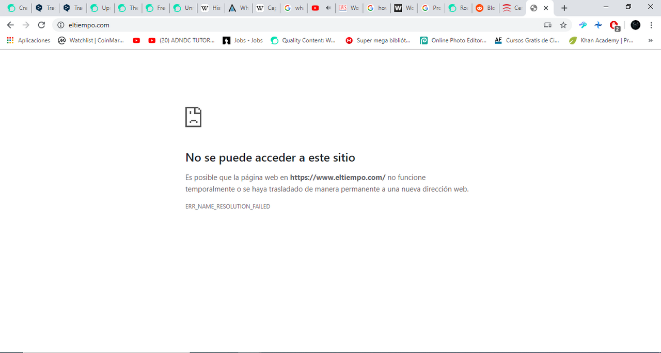Switch to the 'The' tab
This screenshot has height=353, width=661.
[x=128, y=8]
